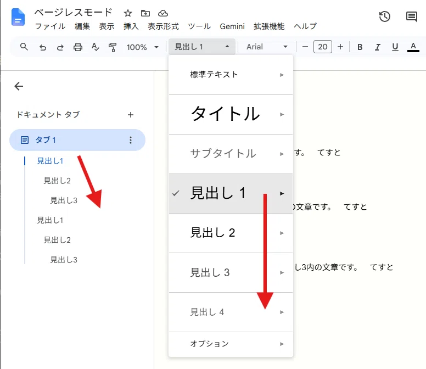Image resolution: width=426 pixels, height=369 pixels.
Task: Open the Arial font dropdown
Action: [x=267, y=47]
